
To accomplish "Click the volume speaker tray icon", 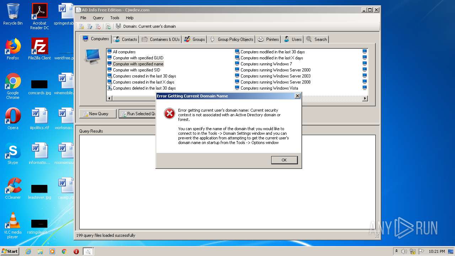I will pyautogui.click(x=404, y=251).
